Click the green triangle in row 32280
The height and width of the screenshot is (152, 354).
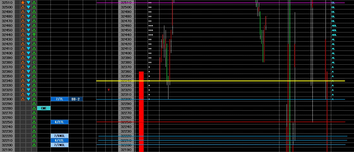coord(34,108)
